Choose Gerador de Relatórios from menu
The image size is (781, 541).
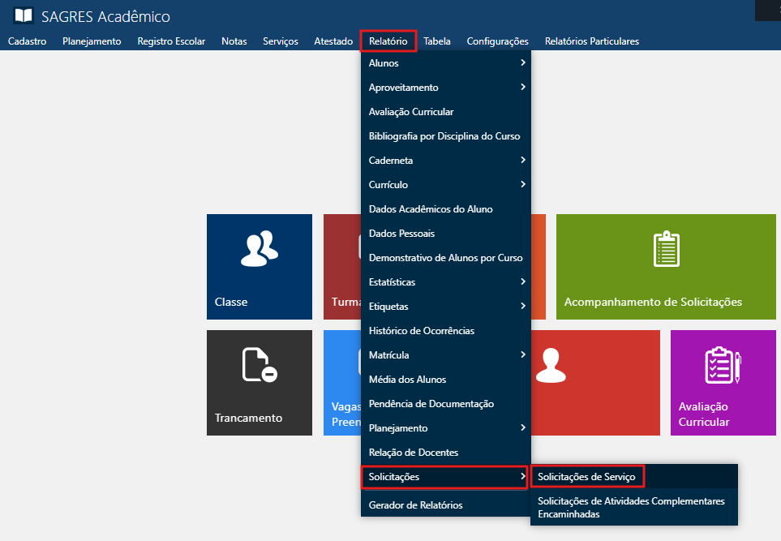pos(415,505)
